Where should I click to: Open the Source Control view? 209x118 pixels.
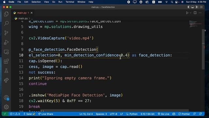point(6,33)
